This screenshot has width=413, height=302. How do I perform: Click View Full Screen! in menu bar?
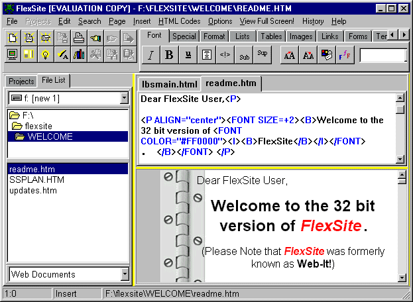coord(266,21)
